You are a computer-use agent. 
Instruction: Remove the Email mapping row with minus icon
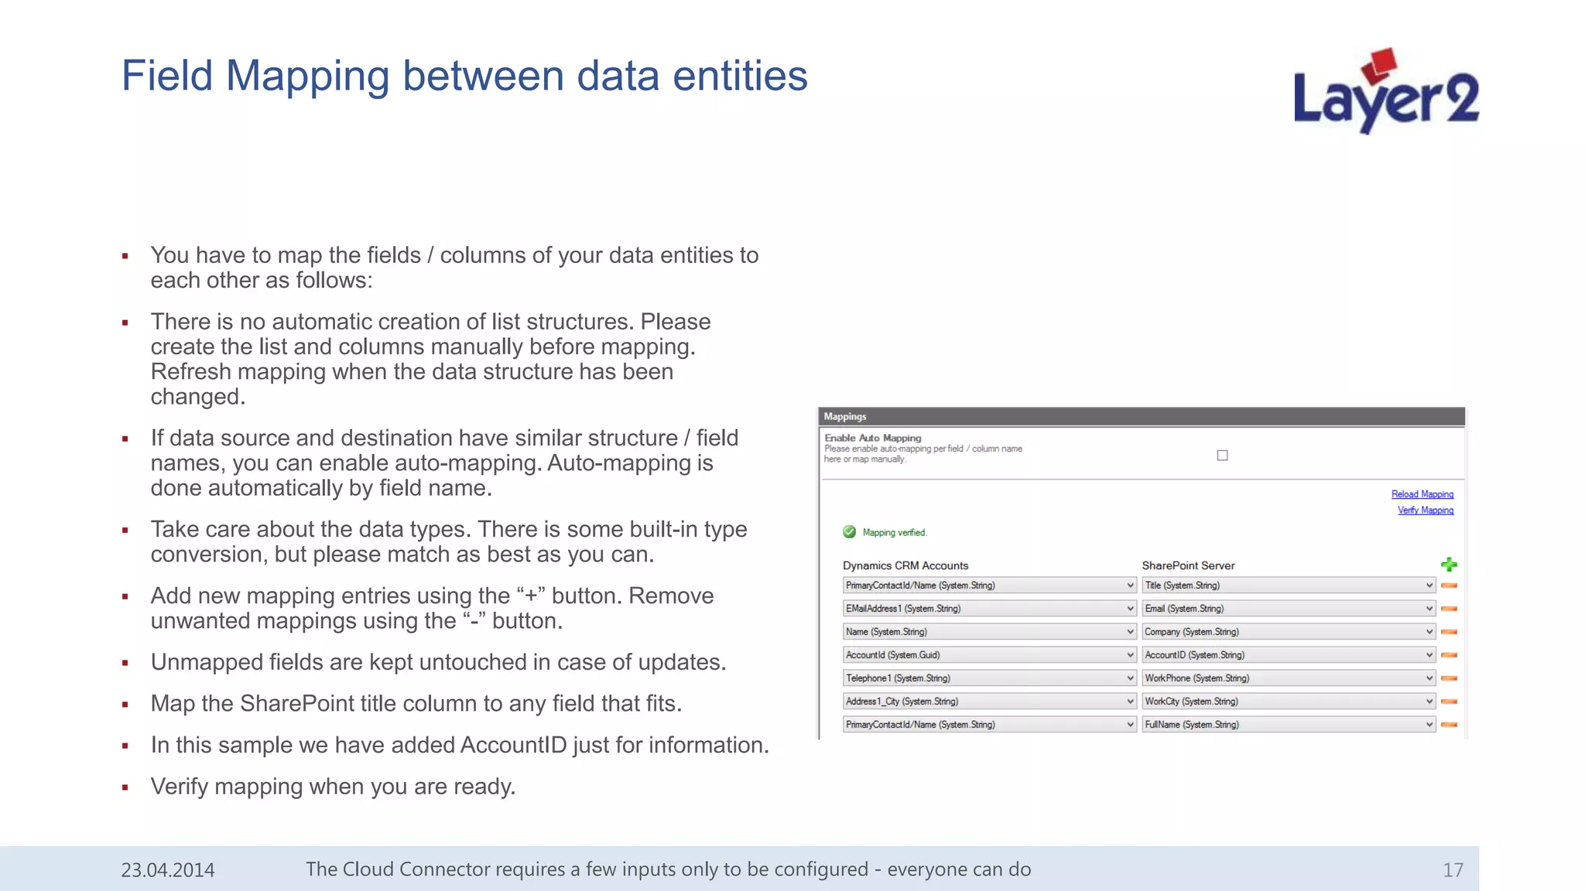pos(1450,609)
